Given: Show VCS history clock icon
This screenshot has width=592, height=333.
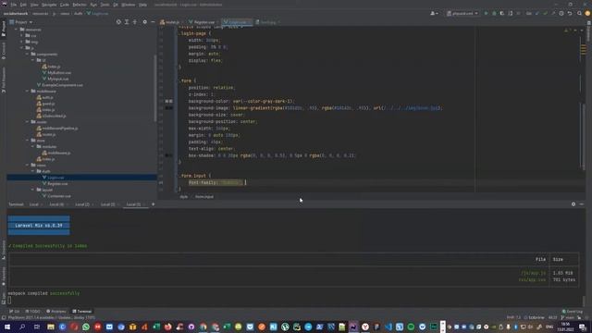Looking at the screenshot, I should (561, 13).
